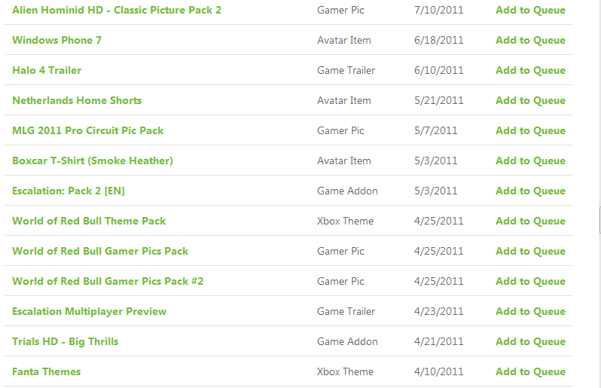
Task: Open the Fanta Themes link
Action: [x=47, y=371]
